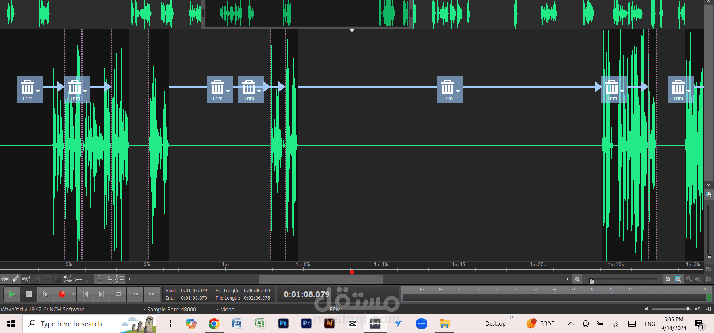Click the first Trim button on the left

30,90
